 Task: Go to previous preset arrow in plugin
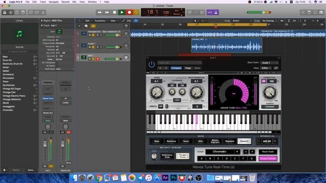point(160,68)
